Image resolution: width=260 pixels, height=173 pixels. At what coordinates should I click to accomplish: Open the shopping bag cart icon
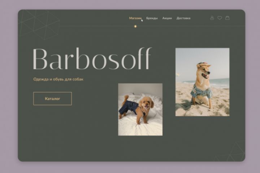pyautogui.click(x=227, y=18)
